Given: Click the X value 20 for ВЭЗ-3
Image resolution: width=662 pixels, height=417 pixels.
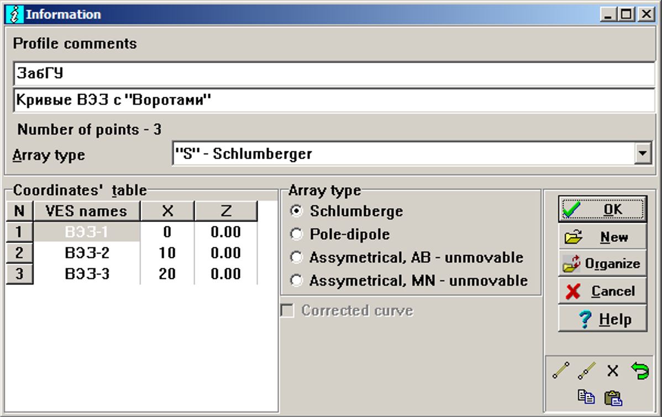Looking at the screenshot, I should [x=167, y=274].
